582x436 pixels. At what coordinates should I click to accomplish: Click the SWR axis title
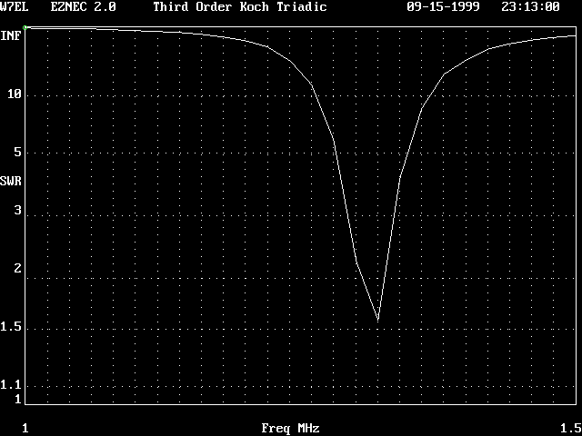[x=11, y=182]
